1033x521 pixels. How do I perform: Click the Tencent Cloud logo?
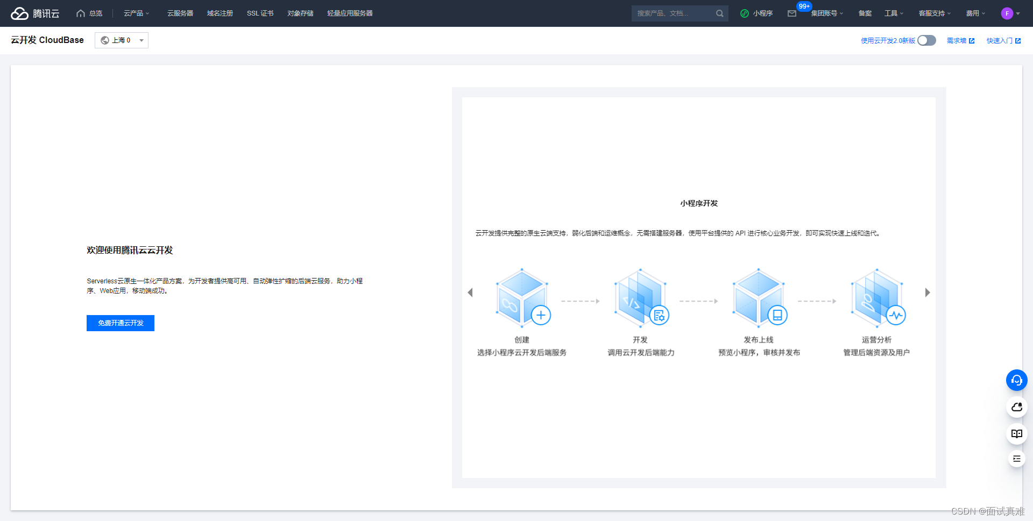point(35,13)
